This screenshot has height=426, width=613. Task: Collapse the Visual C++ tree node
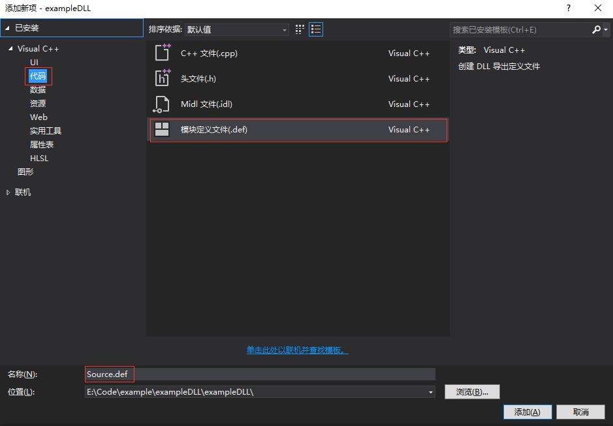(10, 48)
